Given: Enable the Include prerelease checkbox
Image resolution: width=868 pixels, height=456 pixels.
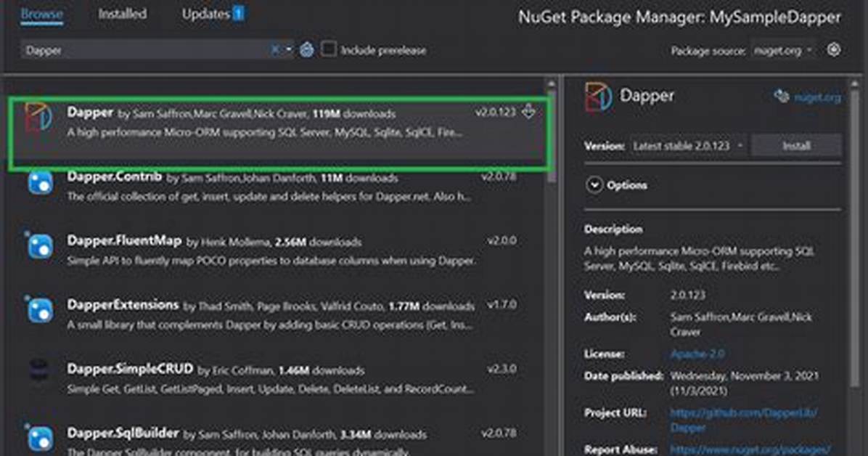Looking at the screenshot, I should [x=328, y=49].
